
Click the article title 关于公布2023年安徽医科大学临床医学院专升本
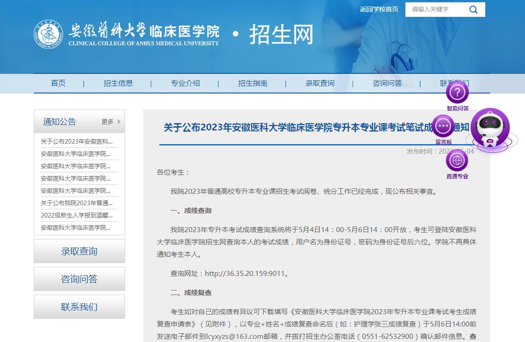pos(316,127)
